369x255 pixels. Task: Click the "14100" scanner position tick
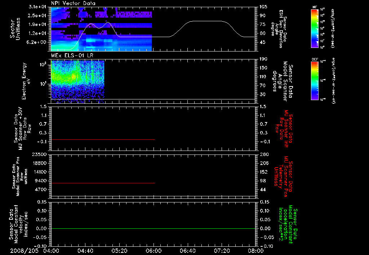40,172
